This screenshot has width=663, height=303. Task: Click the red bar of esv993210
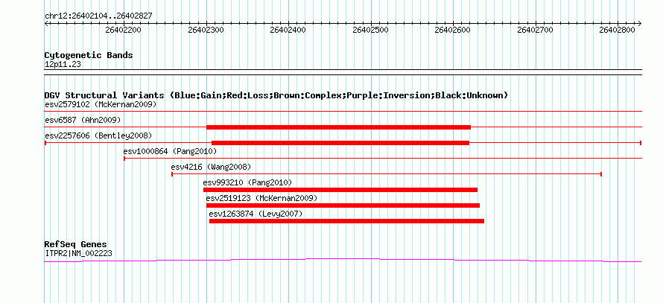340,190
